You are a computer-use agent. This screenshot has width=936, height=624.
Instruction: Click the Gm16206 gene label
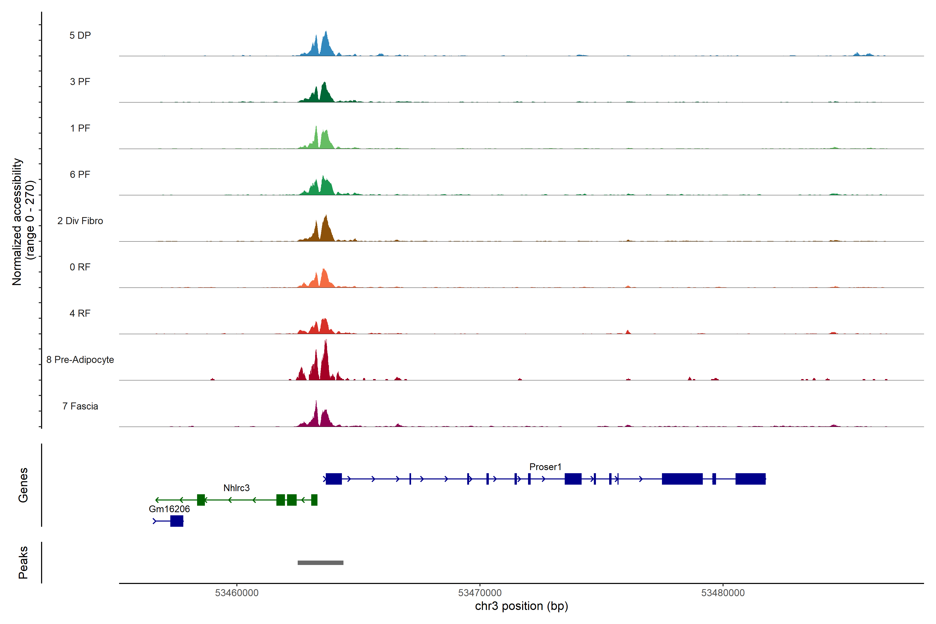pos(169,509)
